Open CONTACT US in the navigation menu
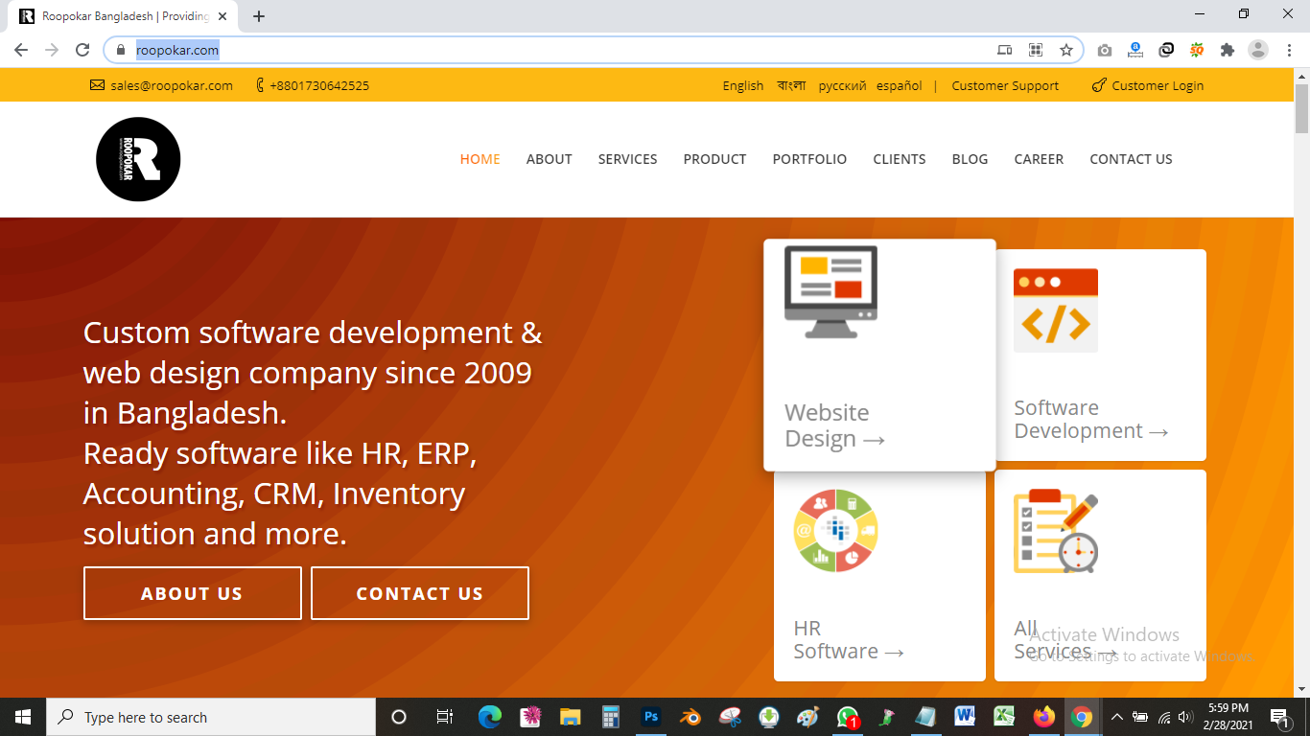The image size is (1310, 736). click(x=1131, y=159)
